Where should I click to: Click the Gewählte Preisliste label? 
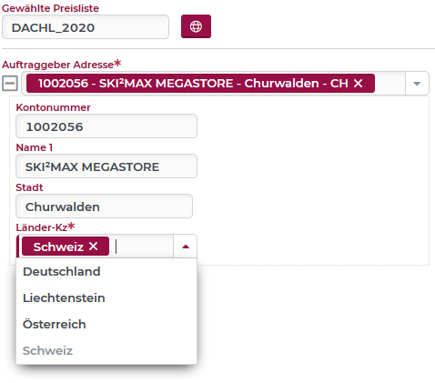50,8
